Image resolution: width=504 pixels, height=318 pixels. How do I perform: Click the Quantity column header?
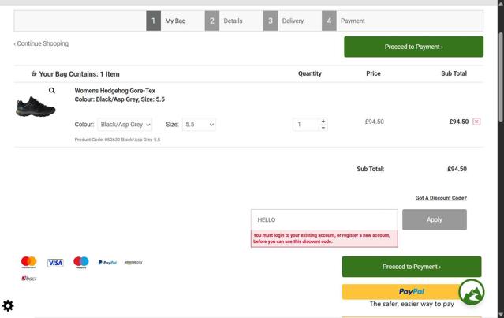point(309,73)
